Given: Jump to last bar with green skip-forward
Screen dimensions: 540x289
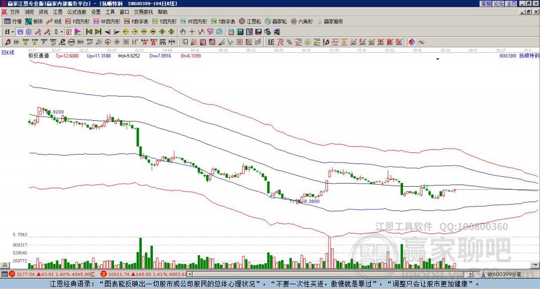Looking at the screenshot, I should (x=98, y=32).
